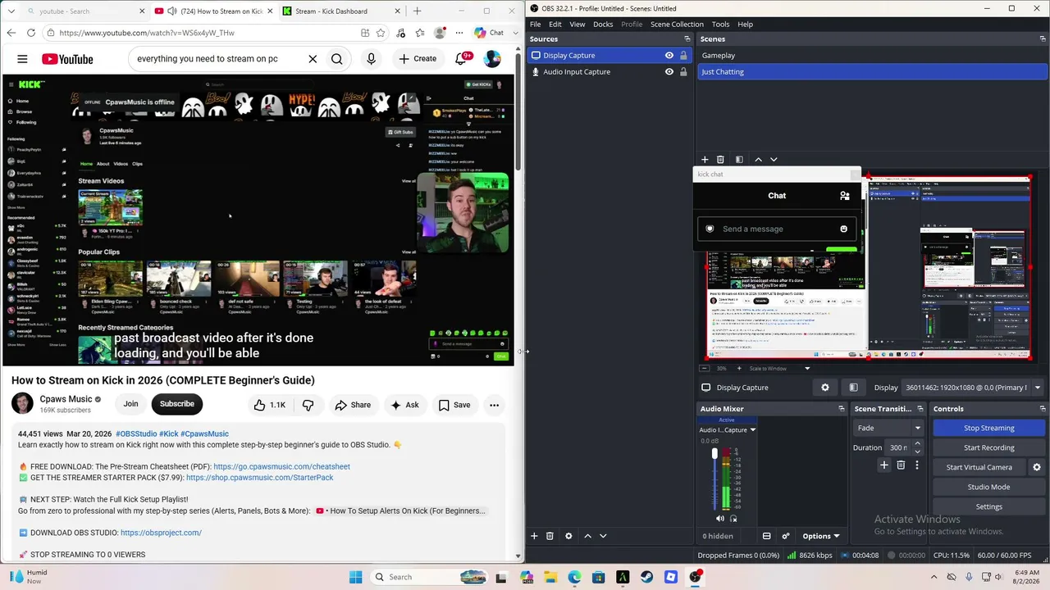Open YouTube notifications bell
Screen dimensions: 1050x590
(x=461, y=59)
